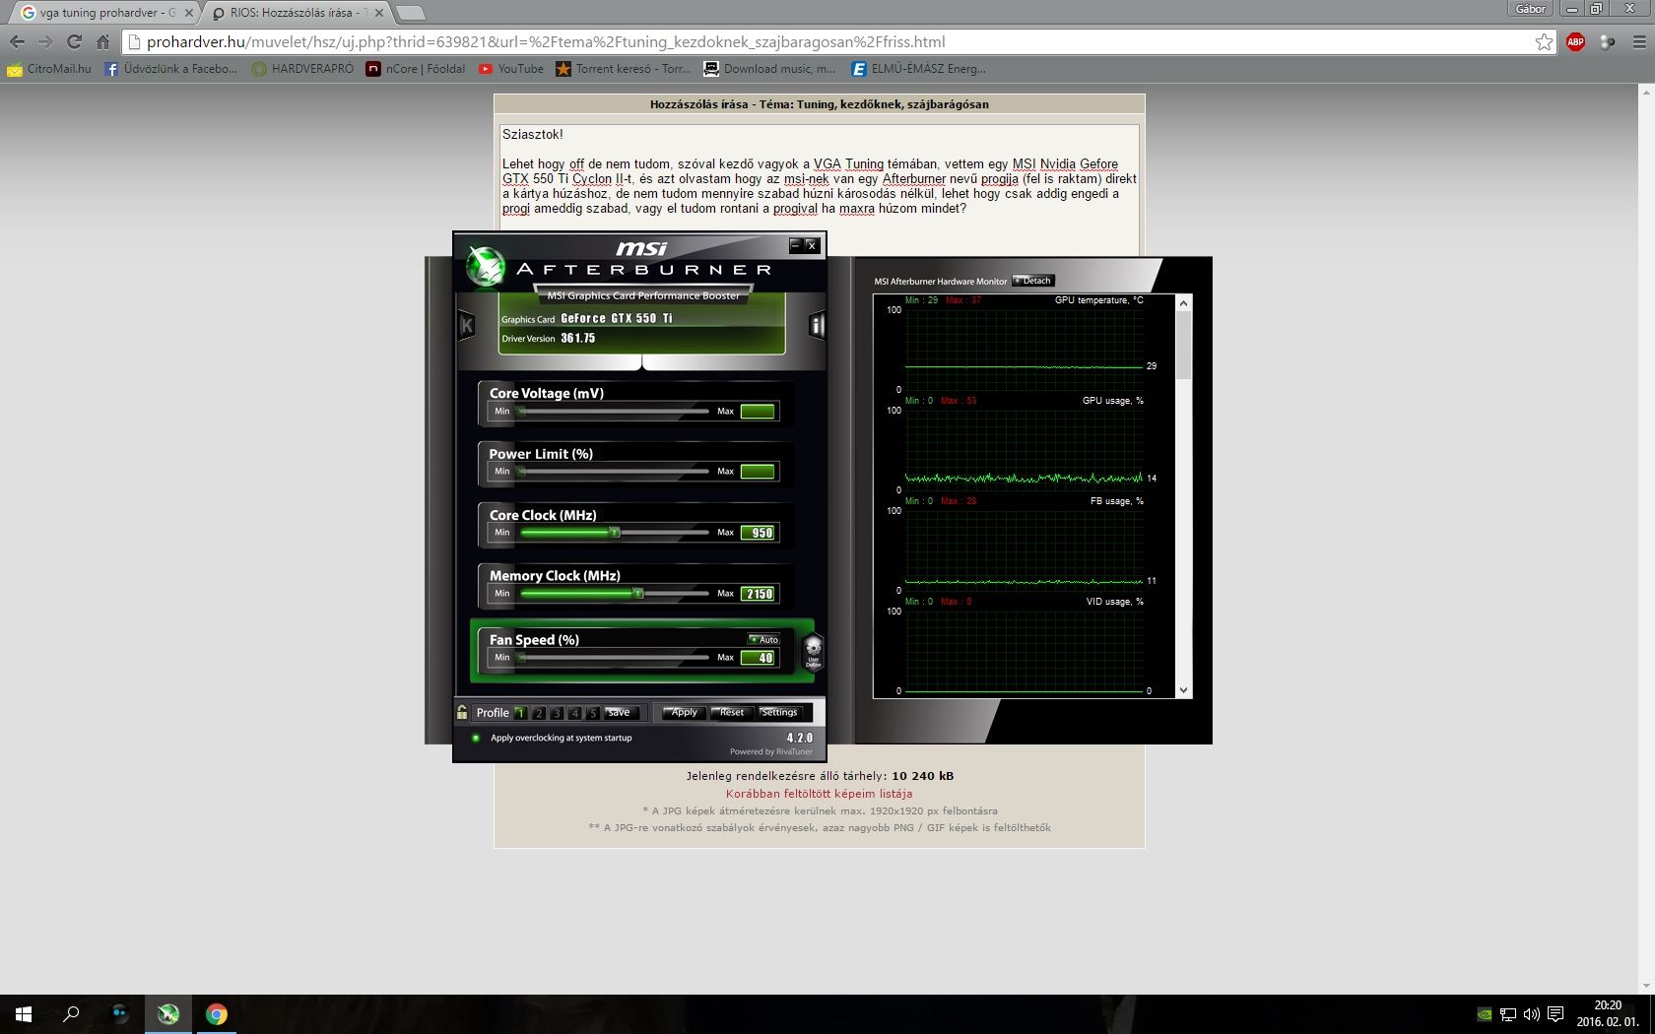Open a new browser tab
The height and width of the screenshot is (1034, 1655).
pos(410,13)
